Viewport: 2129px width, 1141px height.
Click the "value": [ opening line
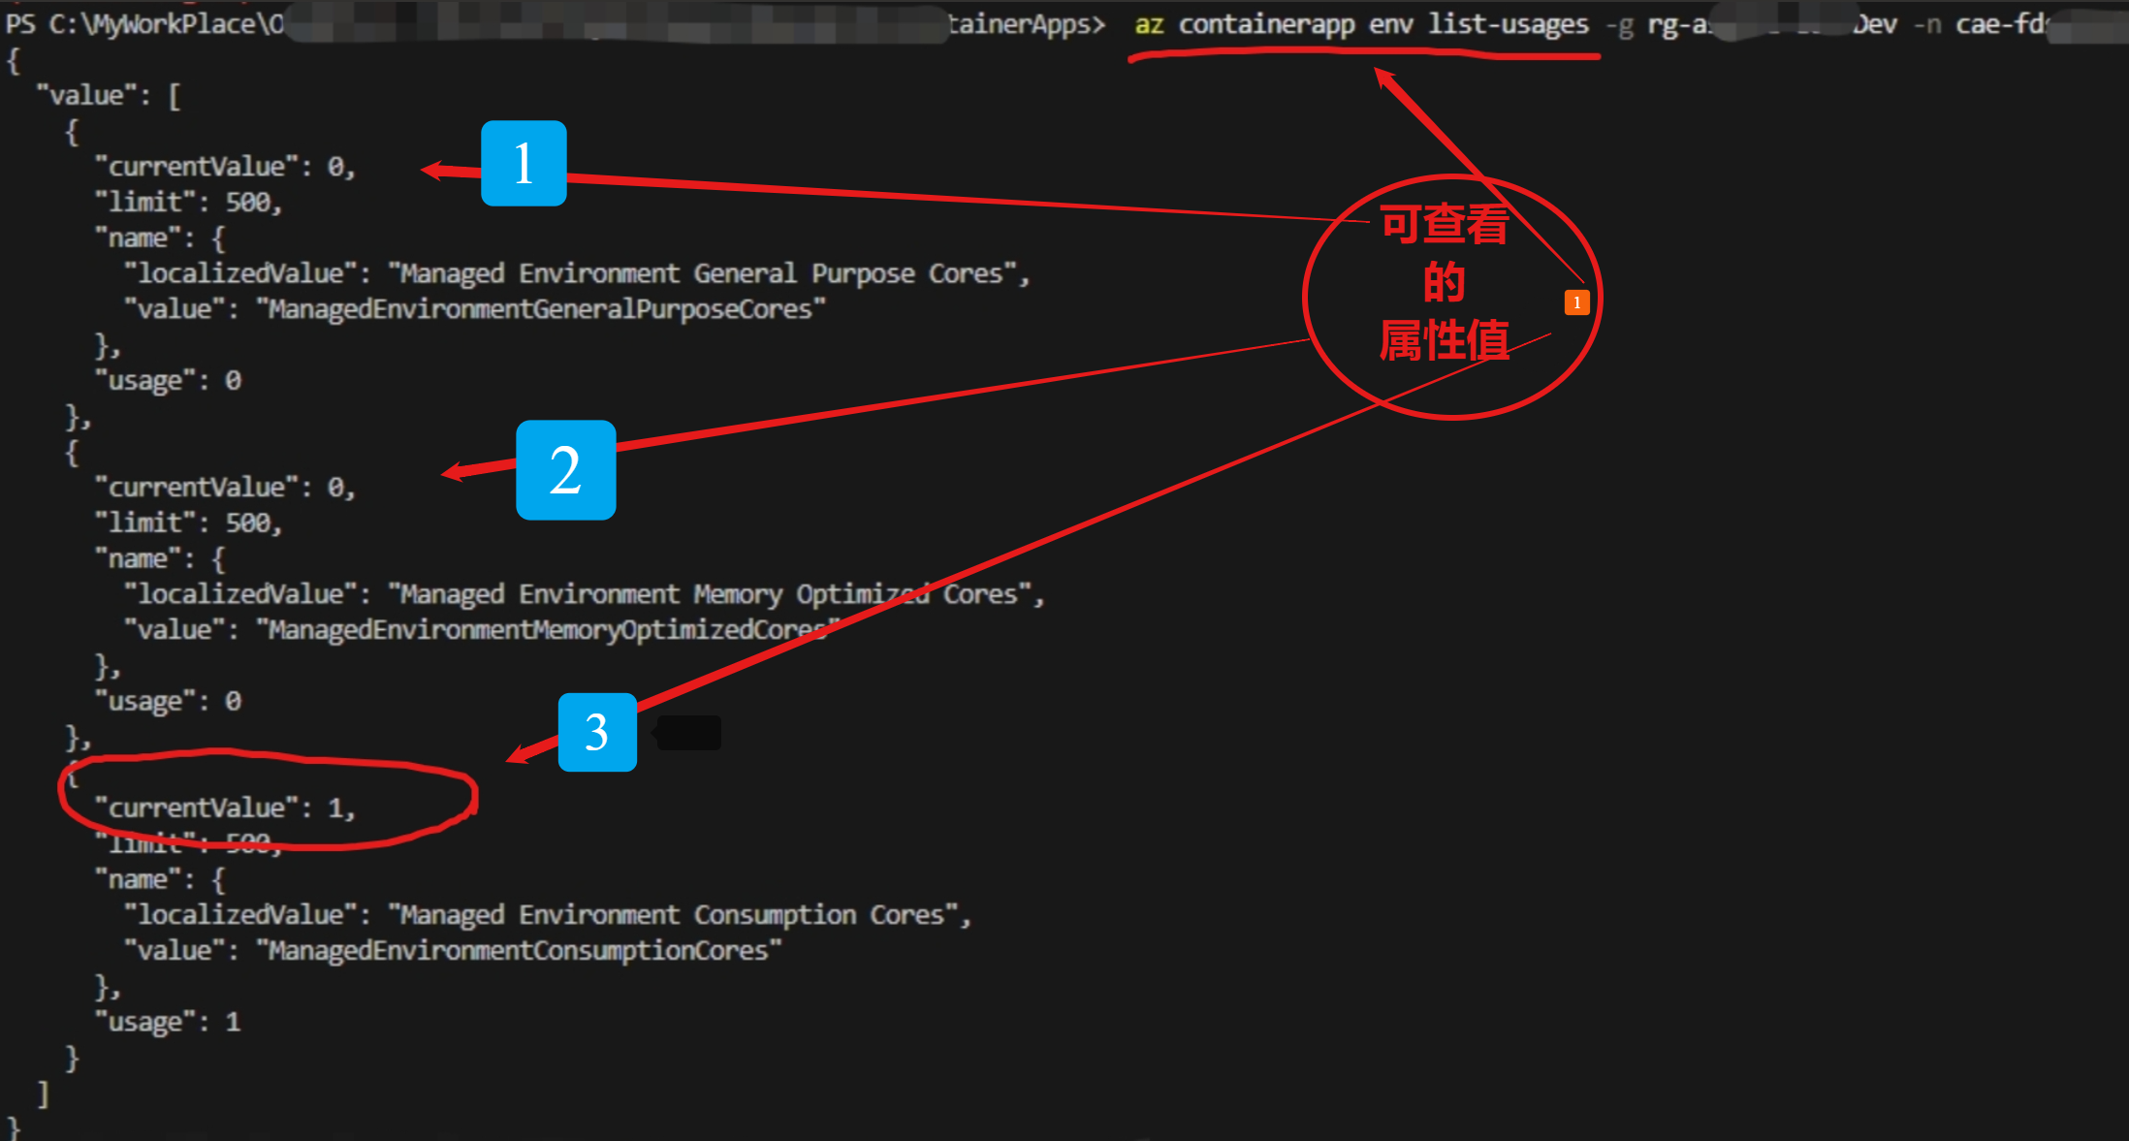109,96
